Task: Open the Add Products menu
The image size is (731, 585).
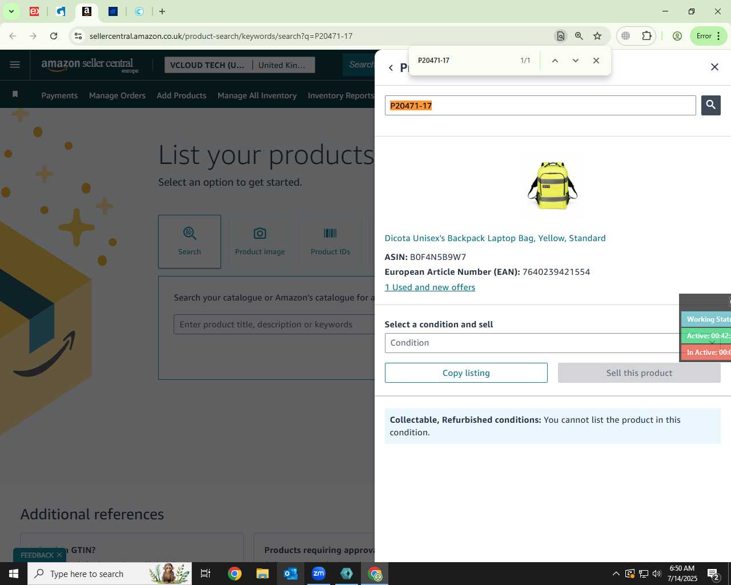Action: (x=182, y=95)
